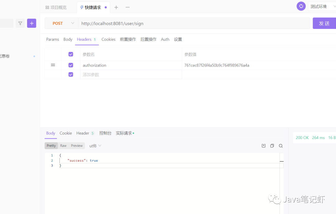
Task: Toggle the 添加参数 row checkbox
Action: click(71, 74)
